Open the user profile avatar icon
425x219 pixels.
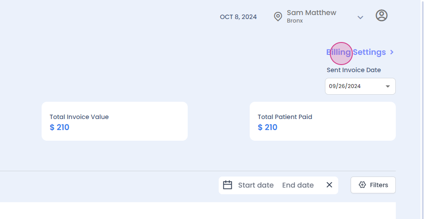[x=381, y=15]
